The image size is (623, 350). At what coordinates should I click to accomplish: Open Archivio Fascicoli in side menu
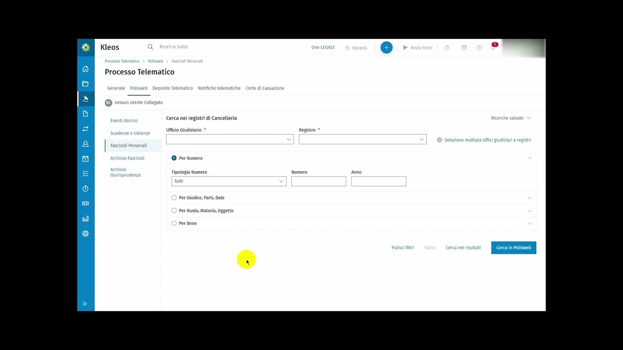click(128, 158)
